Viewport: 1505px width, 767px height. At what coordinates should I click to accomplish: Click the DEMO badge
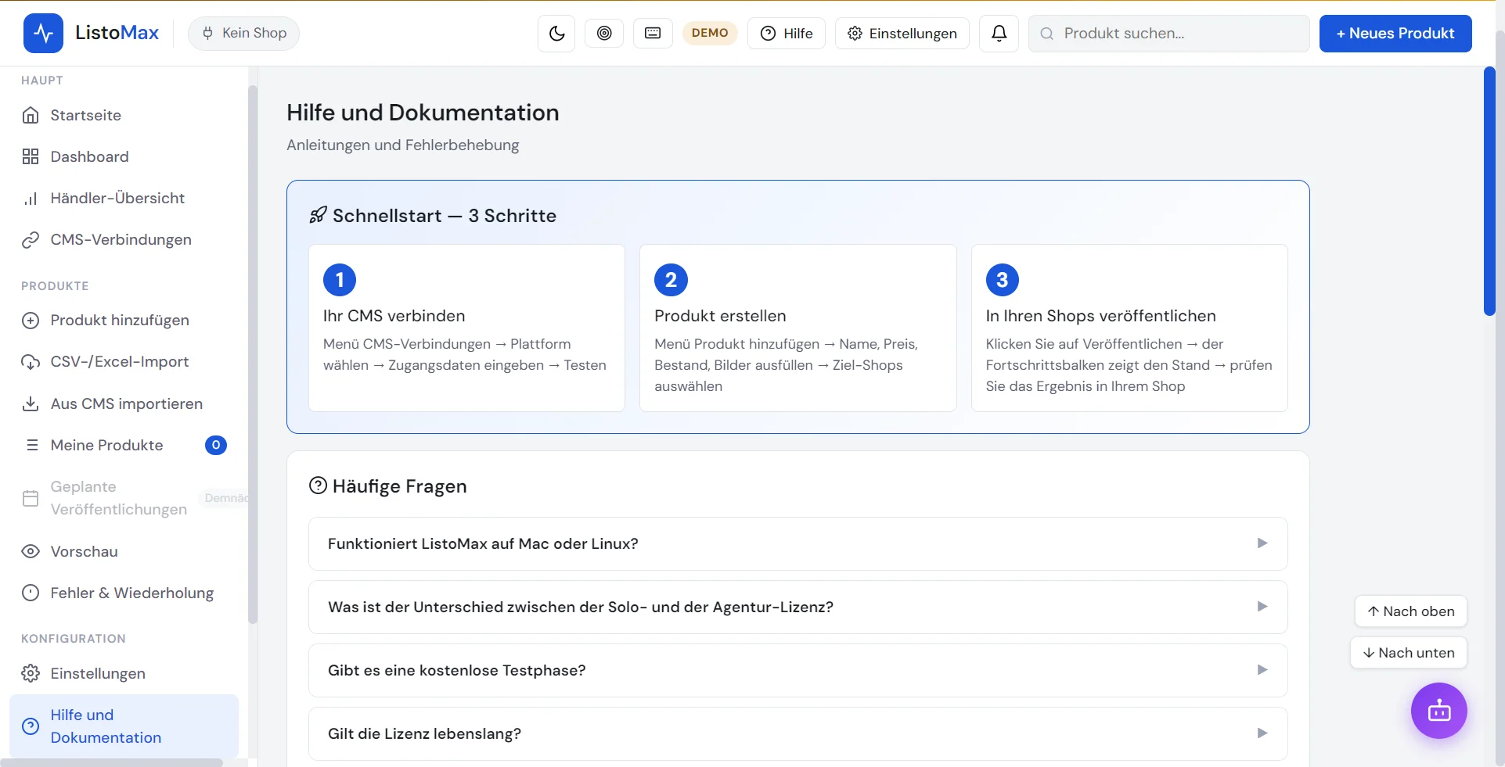pos(710,33)
